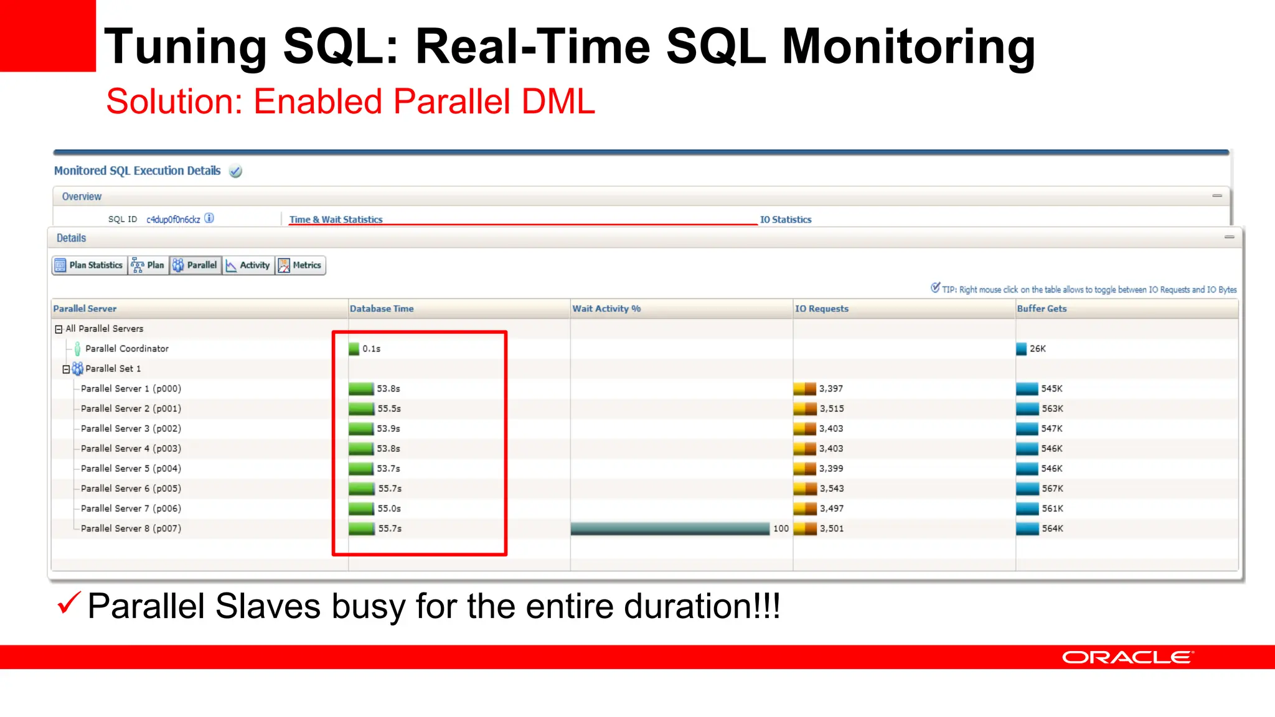Click the Plan Statistics tab icon

click(x=60, y=265)
